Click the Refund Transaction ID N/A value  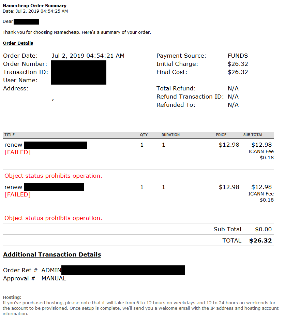click(233, 97)
